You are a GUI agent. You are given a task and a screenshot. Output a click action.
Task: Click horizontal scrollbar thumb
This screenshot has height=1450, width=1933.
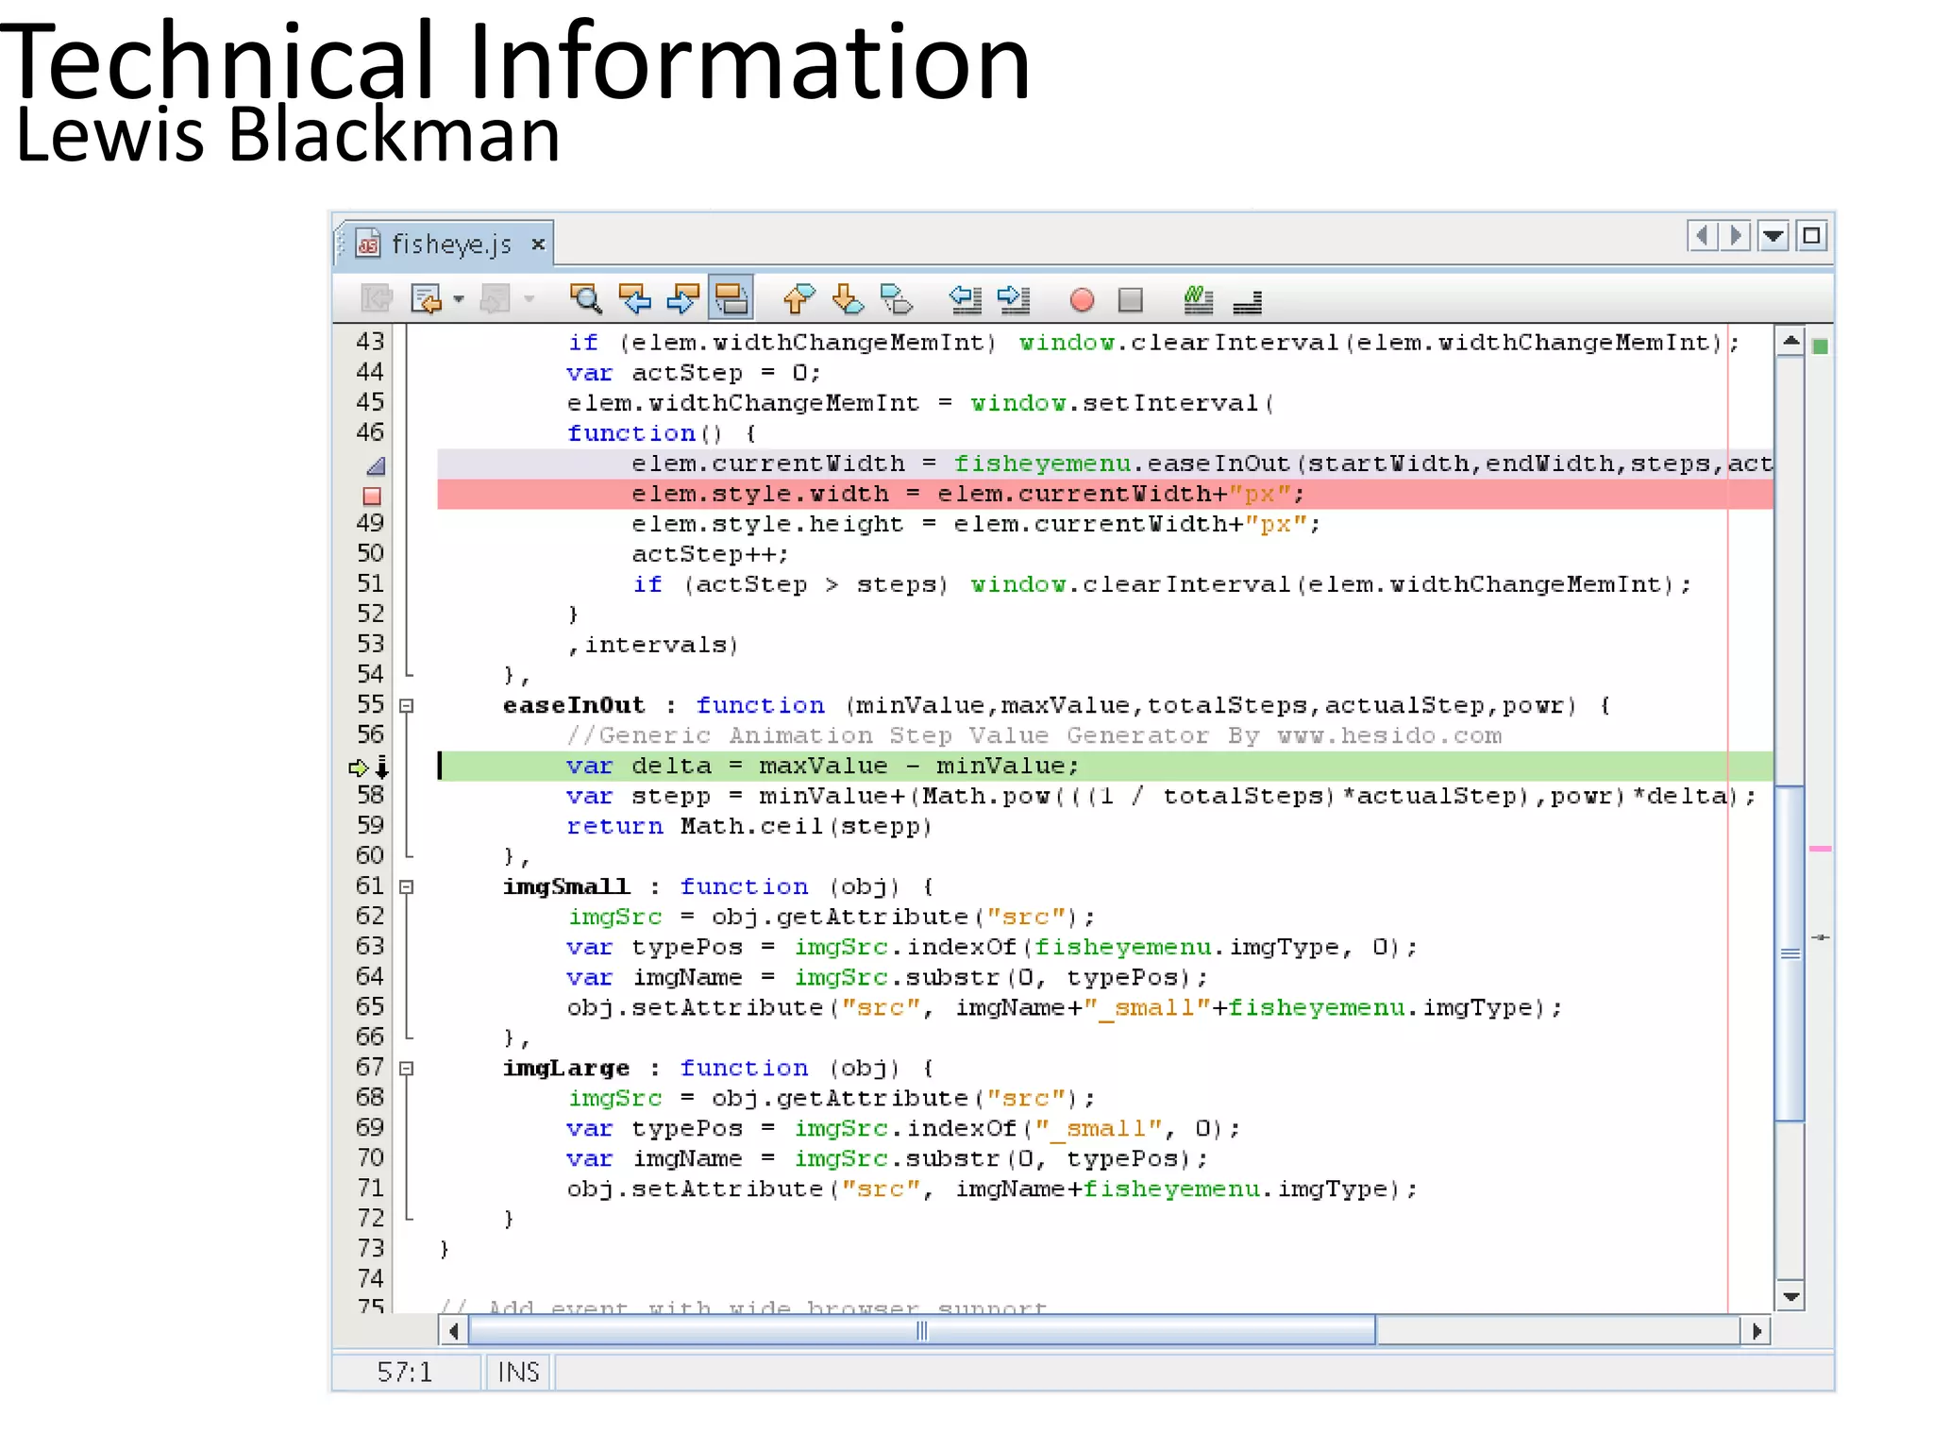(x=921, y=1331)
